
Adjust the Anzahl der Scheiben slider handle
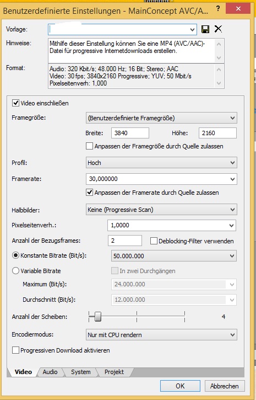tap(97, 317)
